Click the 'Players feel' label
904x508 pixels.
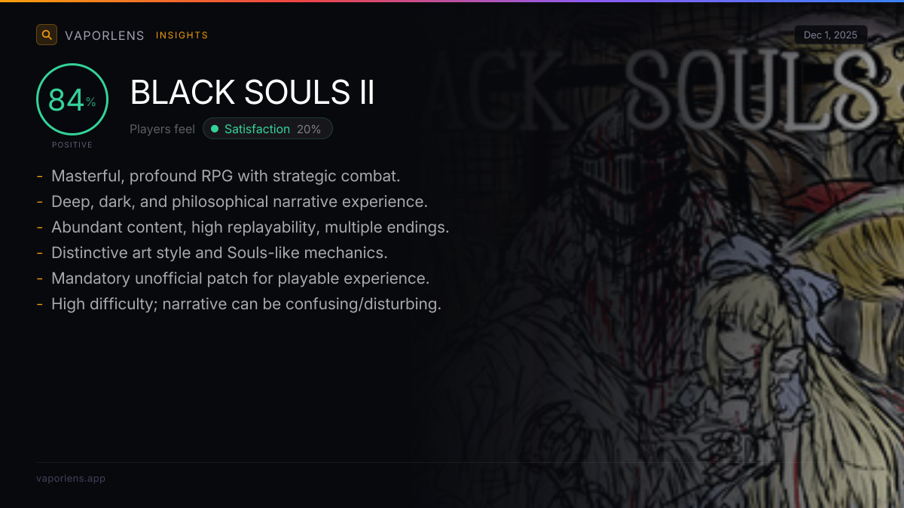pos(162,129)
